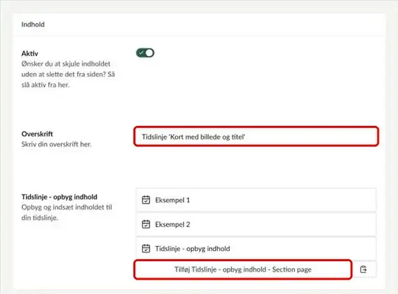The image size is (398, 294).
Task: Open the Eksempel 1 timeline item
Action: coord(256,200)
